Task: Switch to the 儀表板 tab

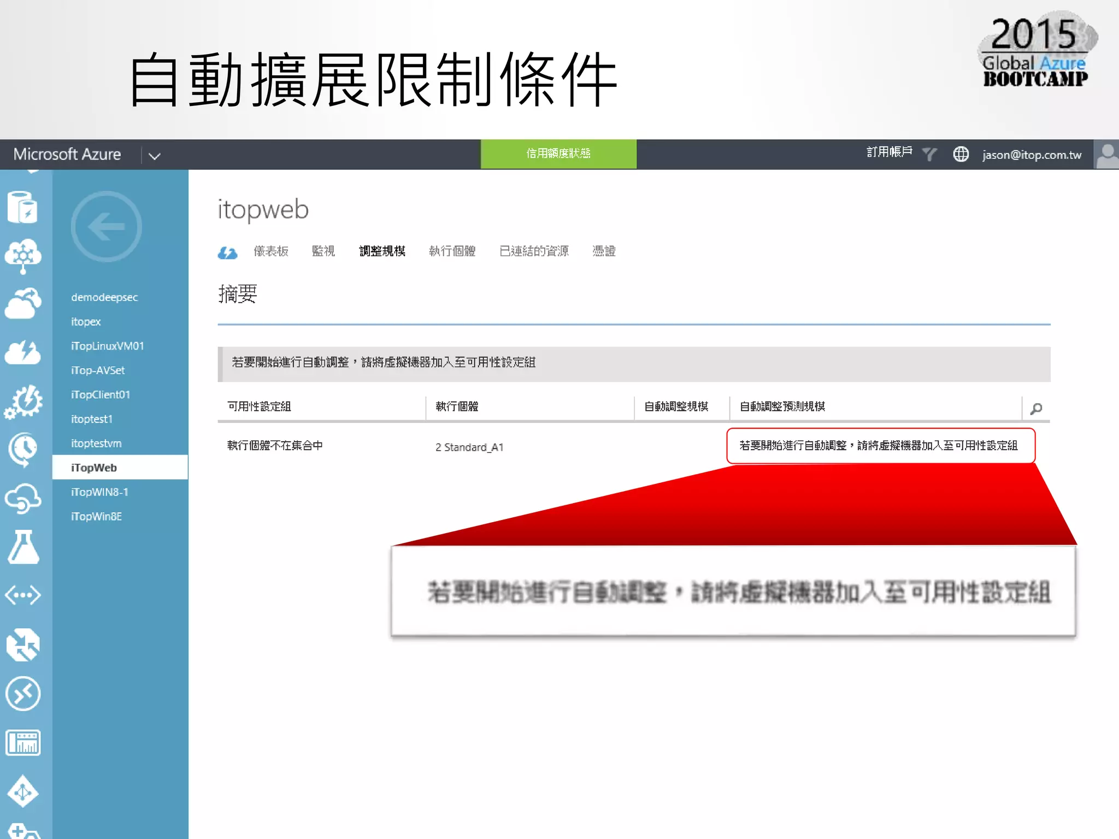Action: click(x=271, y=251)
